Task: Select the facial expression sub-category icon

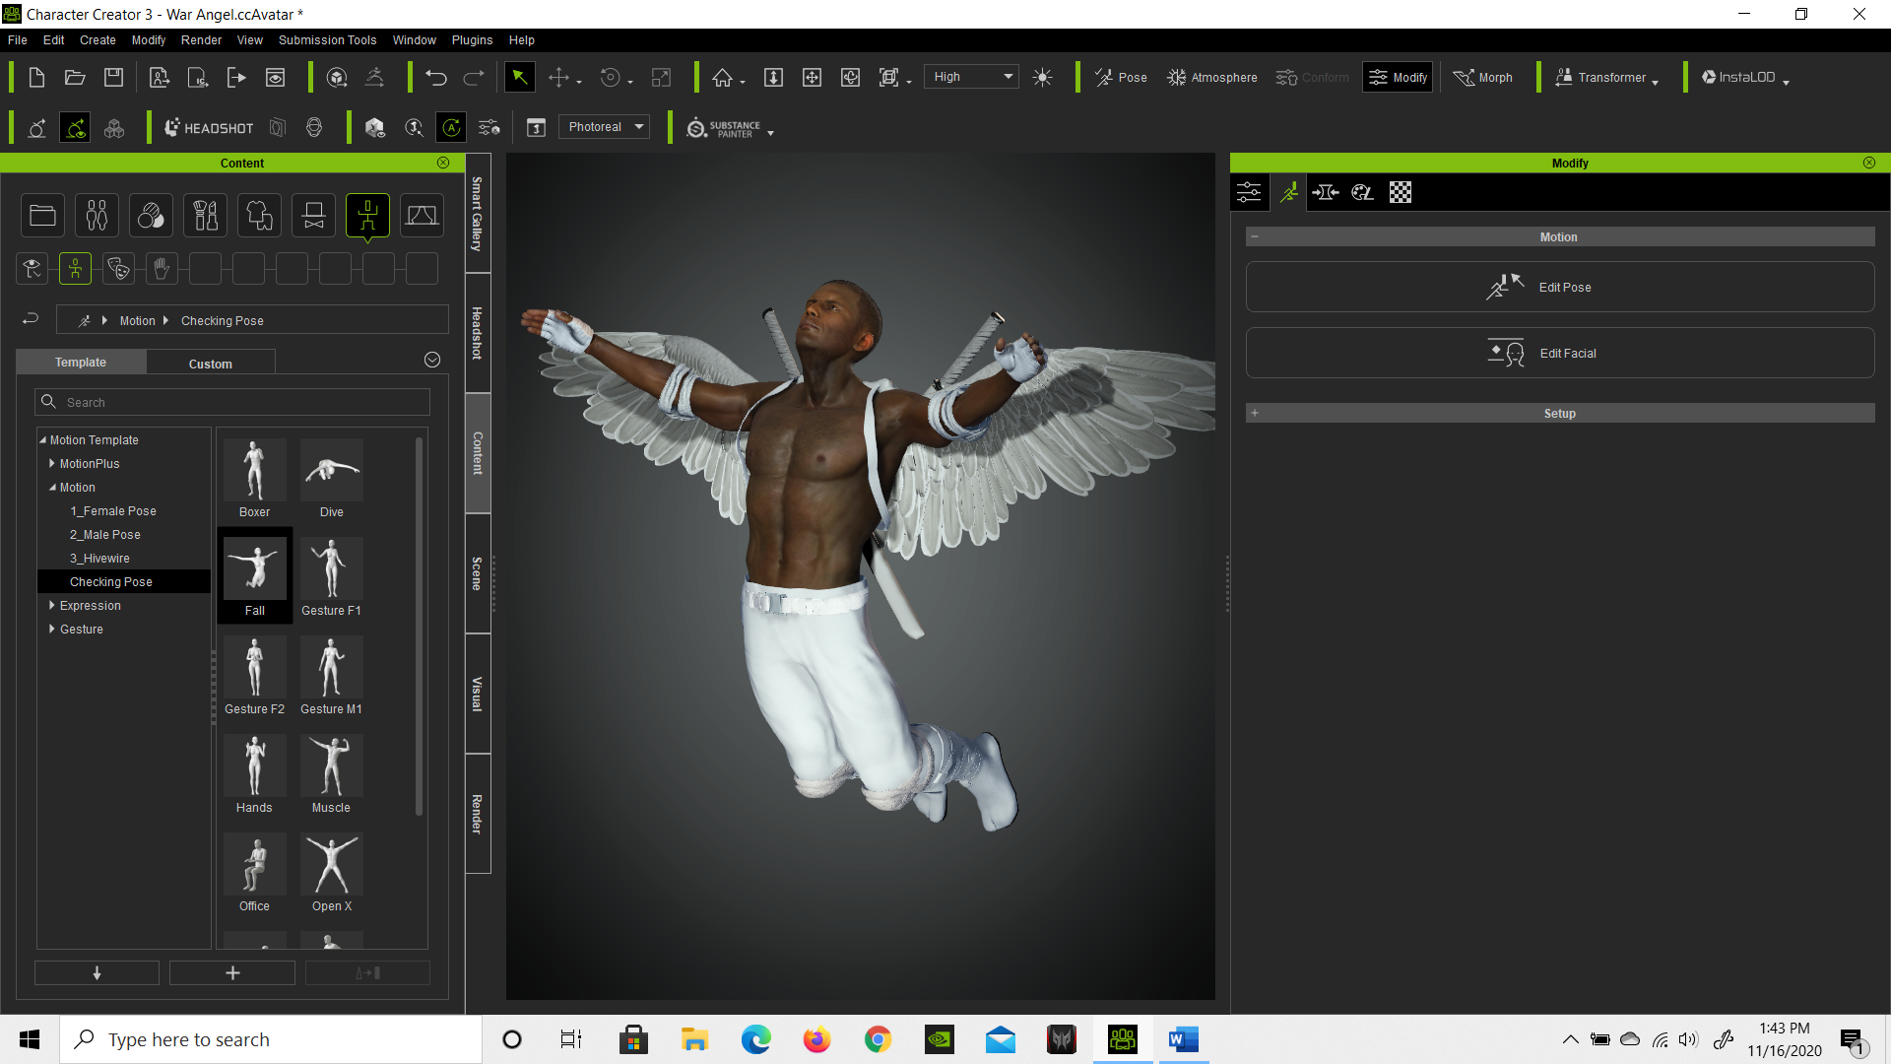Action: pos(118,268)
